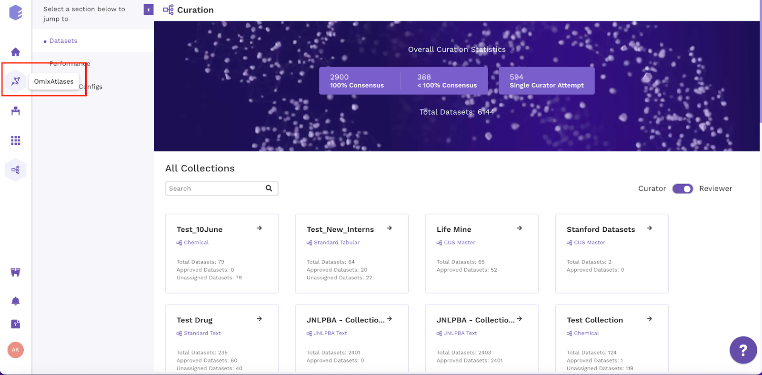Viewport: 762px width, 375px height.
Task: Open the Life Mine collection title
Action: [x=454, y=229]
